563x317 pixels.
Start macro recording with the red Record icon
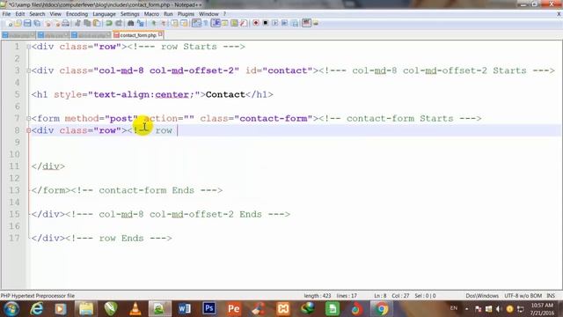256,24
